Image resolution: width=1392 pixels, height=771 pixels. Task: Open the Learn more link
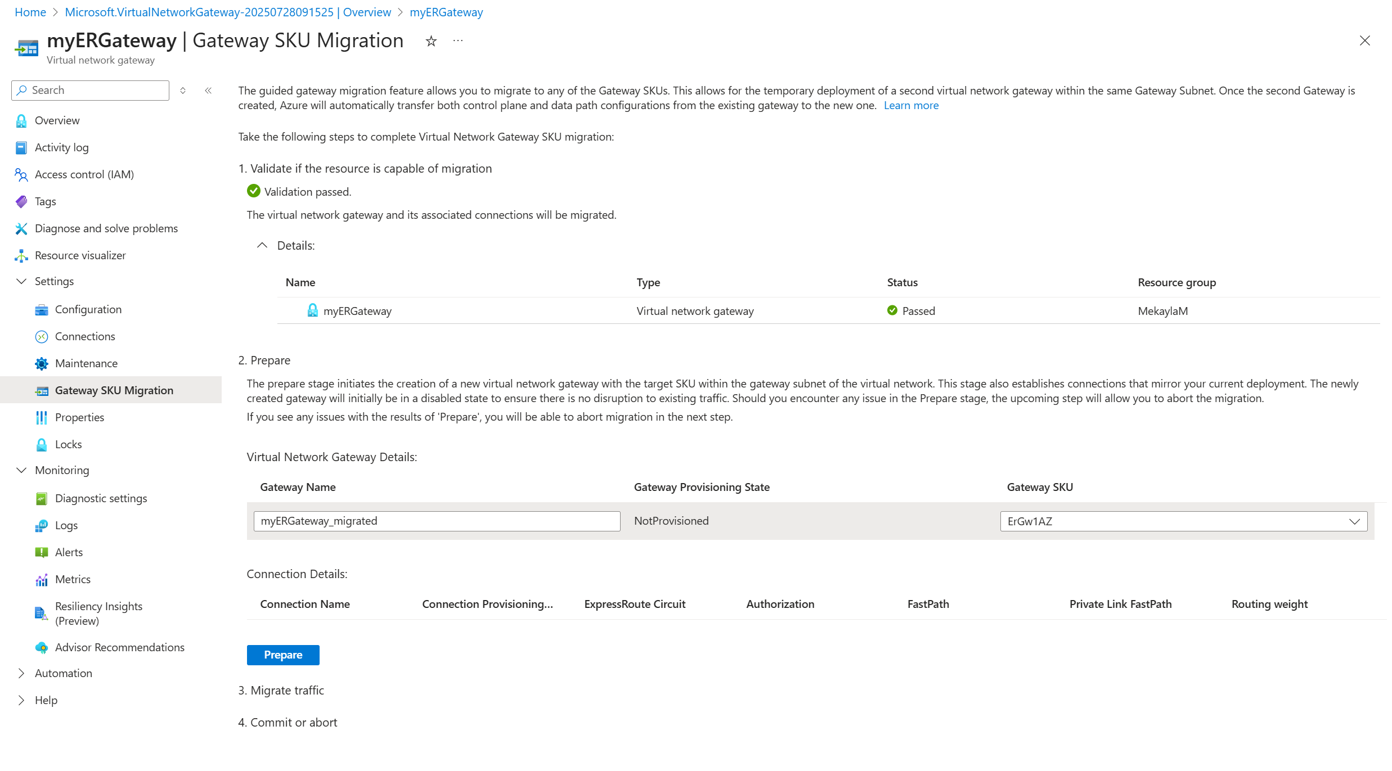coord(911,105)
